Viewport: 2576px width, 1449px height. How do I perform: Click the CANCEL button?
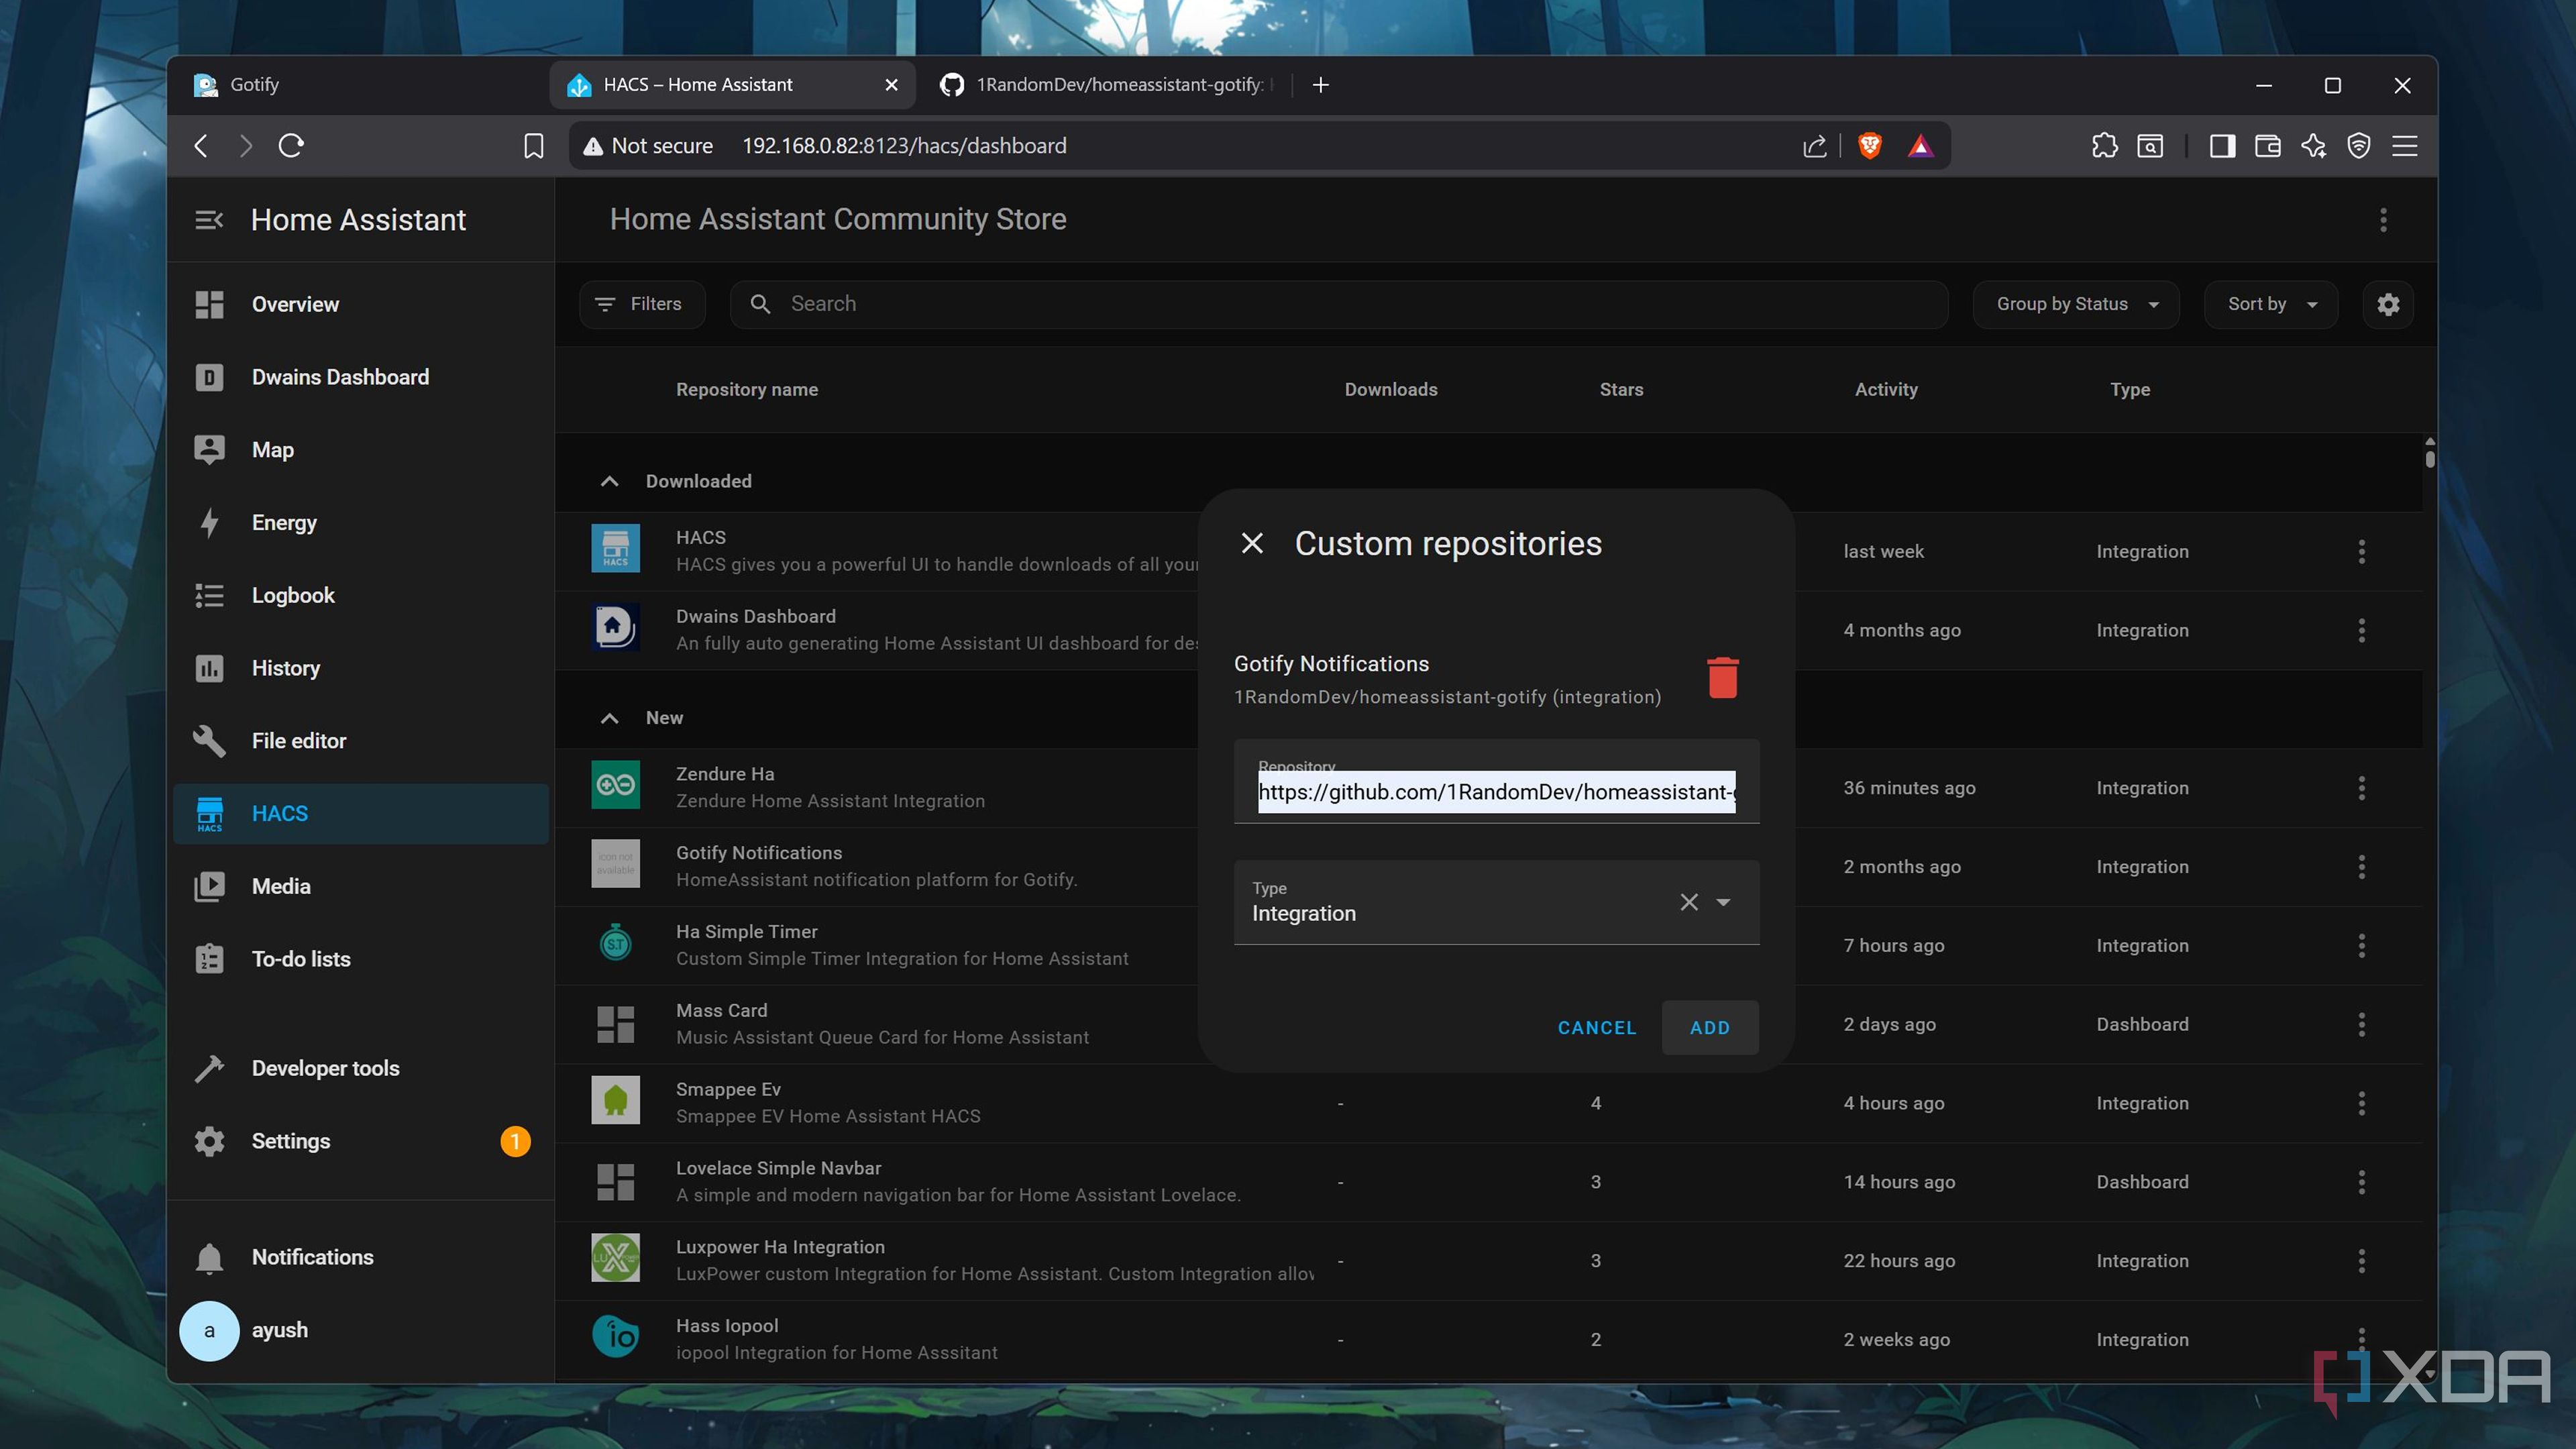(x=1597, y=1027)
